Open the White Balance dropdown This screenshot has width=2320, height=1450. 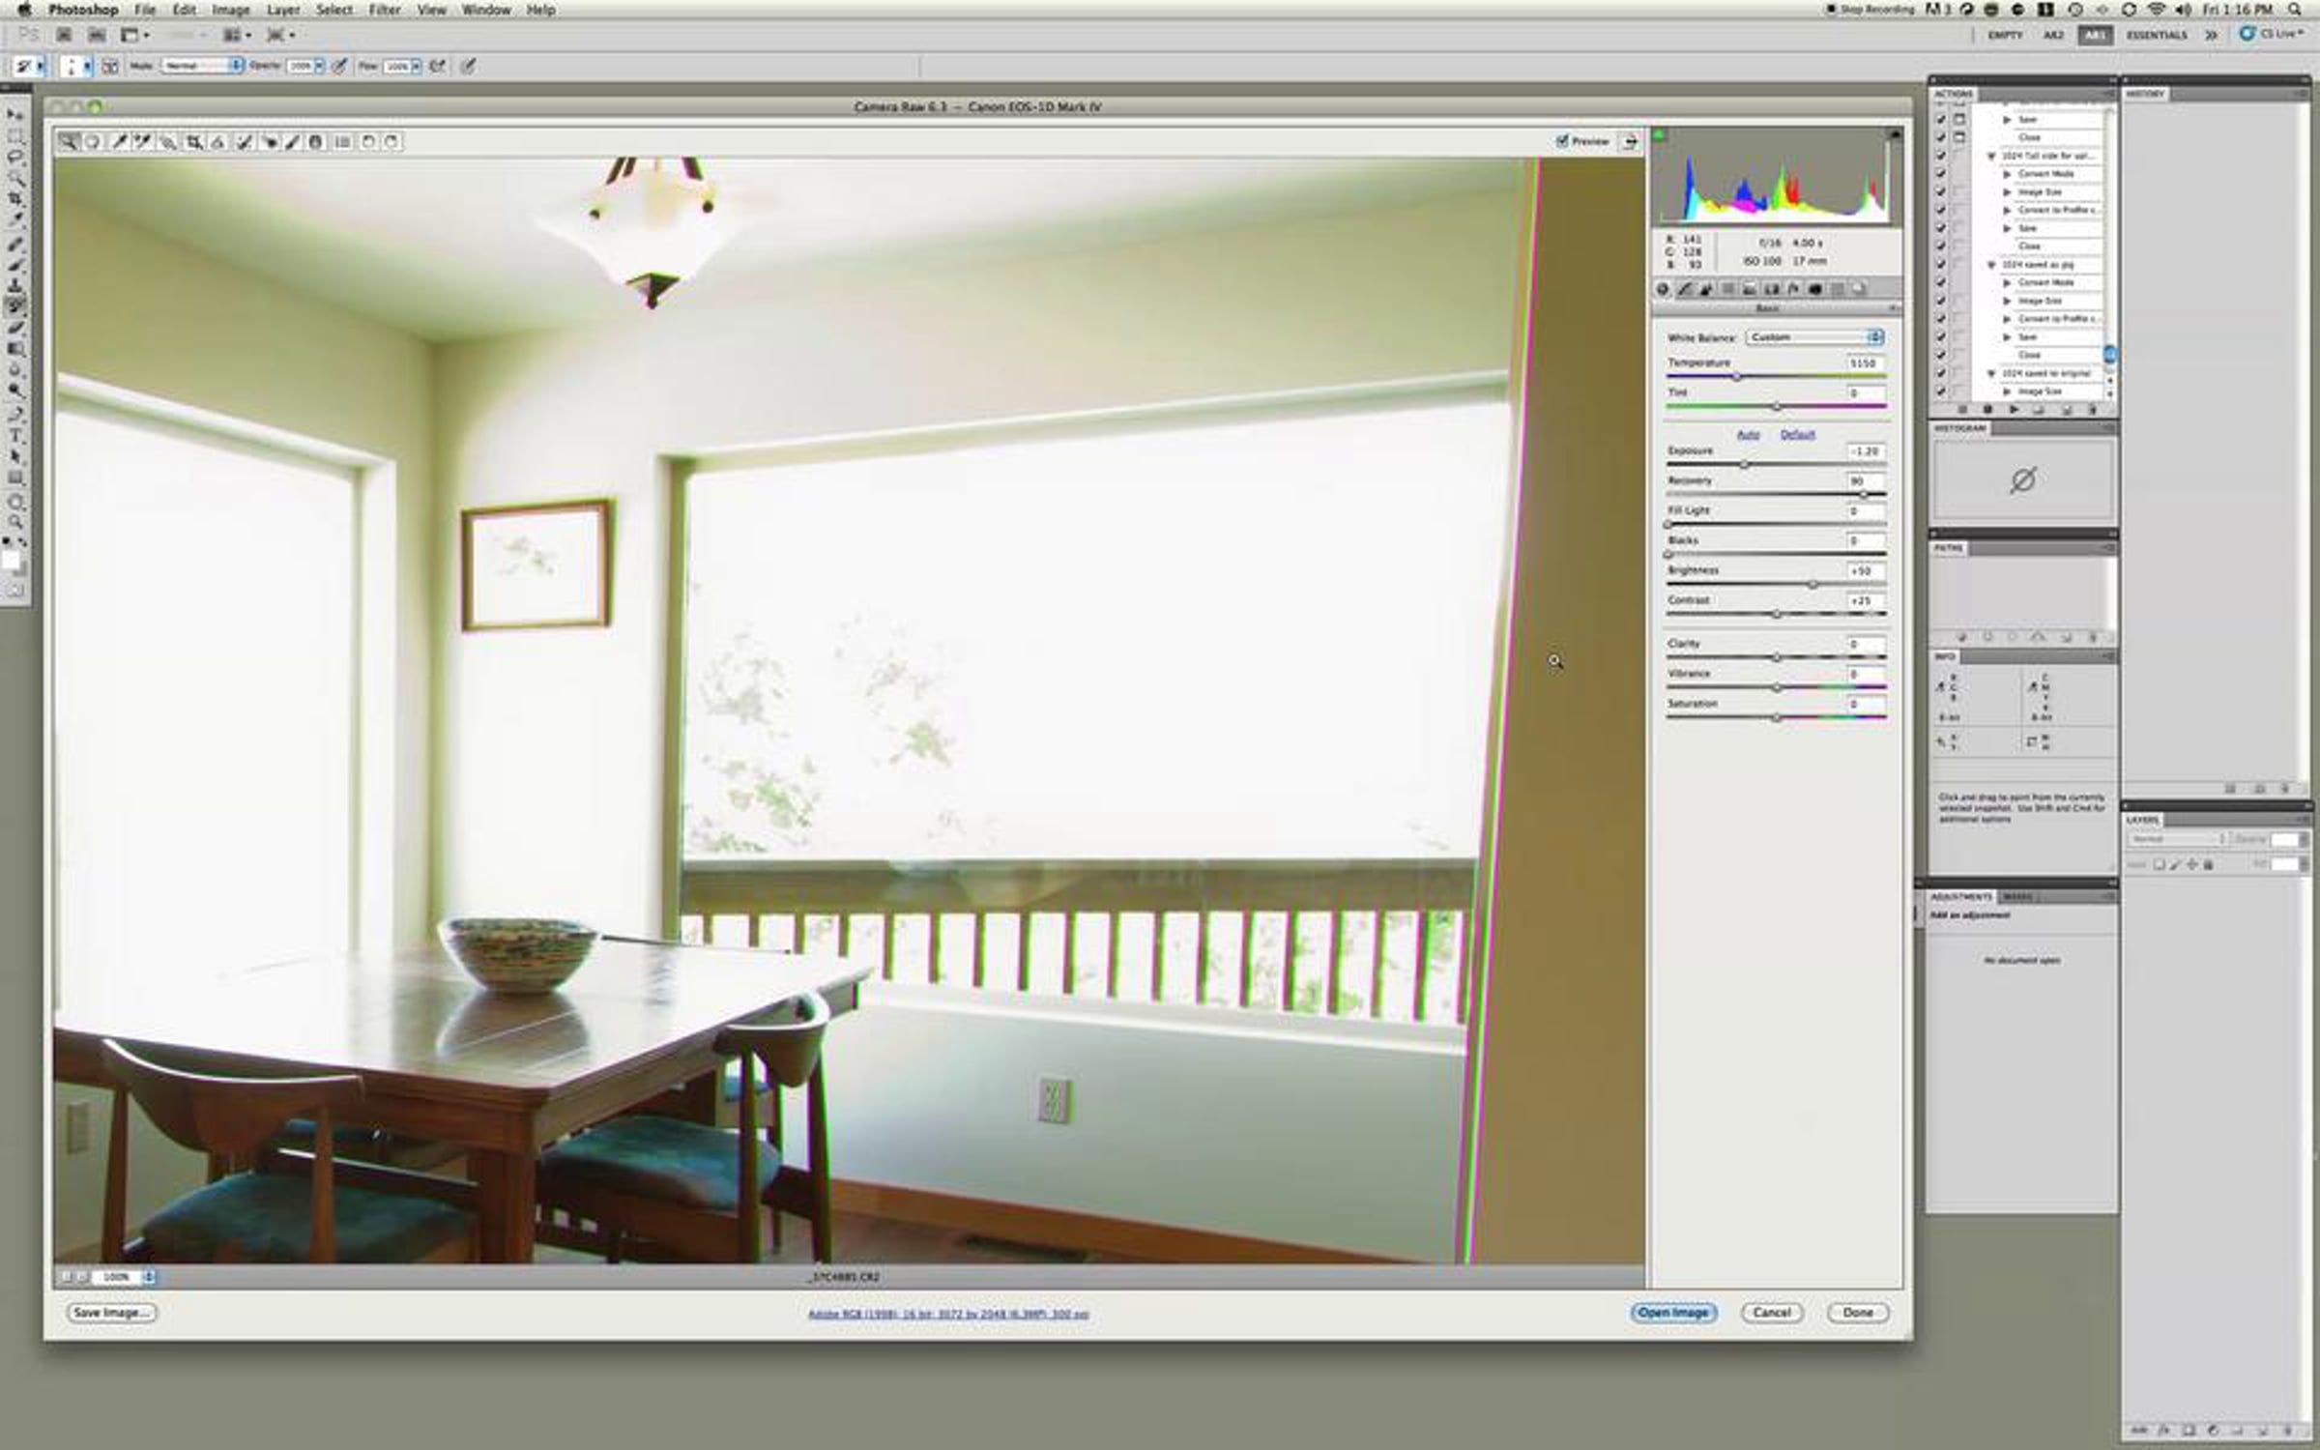coord(1814,337)
